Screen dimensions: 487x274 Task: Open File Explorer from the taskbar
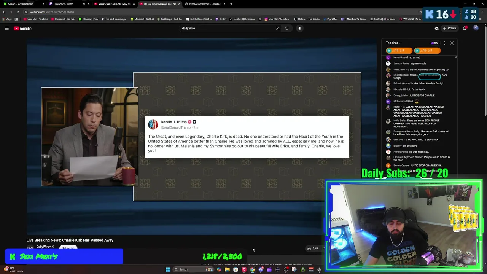227,269
